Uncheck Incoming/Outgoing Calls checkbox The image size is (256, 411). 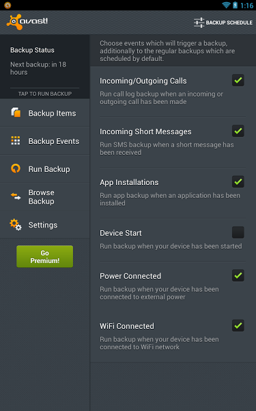click(238, 80)
